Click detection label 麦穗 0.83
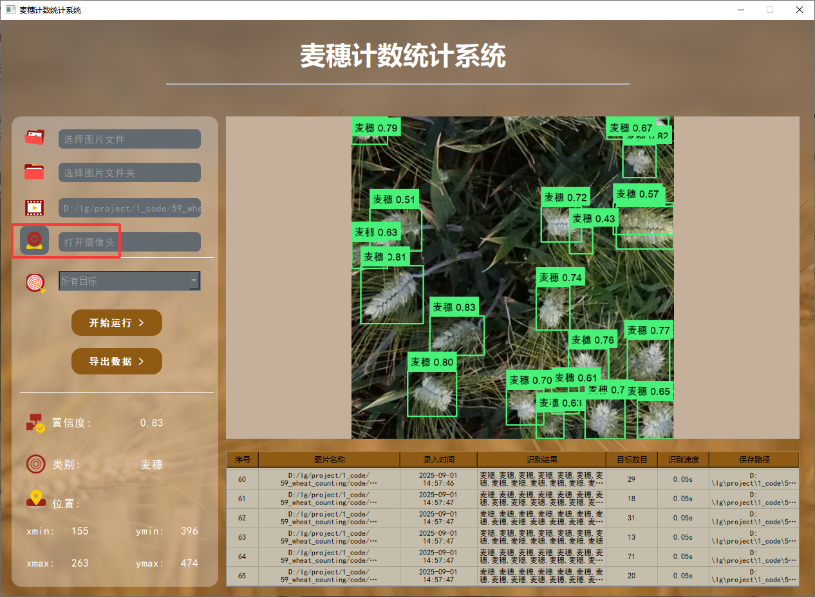 [x=454, y=307]
